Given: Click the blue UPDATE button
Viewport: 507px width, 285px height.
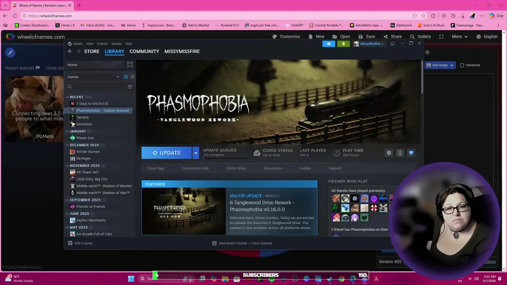Looking at the screenshot, I should click(167, 153).
